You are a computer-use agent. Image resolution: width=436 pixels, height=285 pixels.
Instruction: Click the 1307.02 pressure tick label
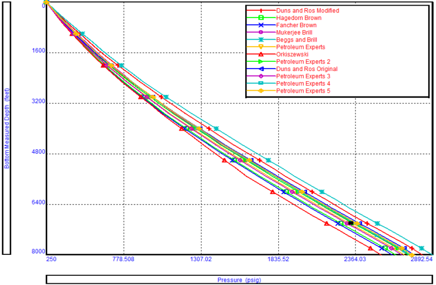(201, 259)
